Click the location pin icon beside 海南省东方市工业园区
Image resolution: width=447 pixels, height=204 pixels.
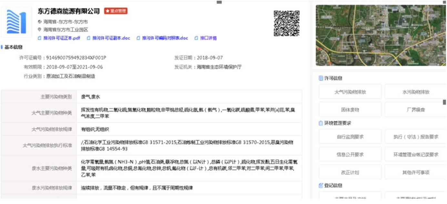40,29
